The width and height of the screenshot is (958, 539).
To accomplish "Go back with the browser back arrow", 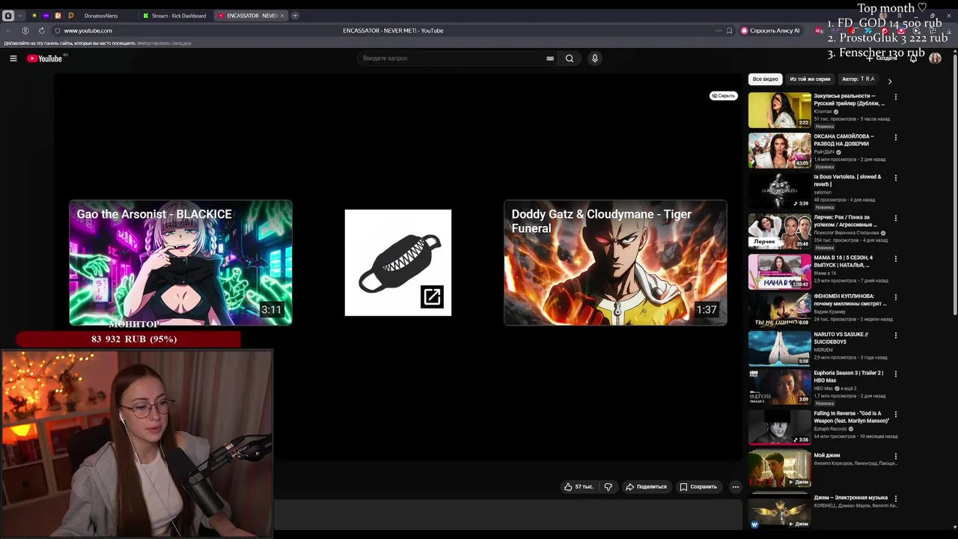I will 9,31.
